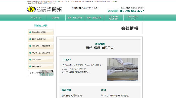Image resolution: width=176 pixels, height=98 pixels.
Task: Click the yellow K company logo
Action: [31, 9]
